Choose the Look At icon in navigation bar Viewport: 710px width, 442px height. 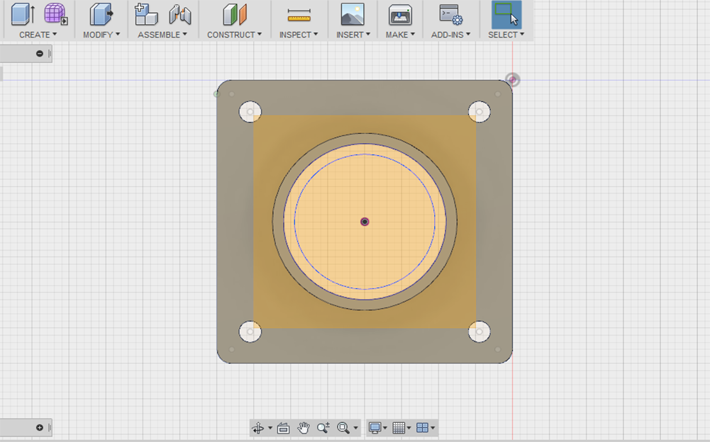[284, 428]
